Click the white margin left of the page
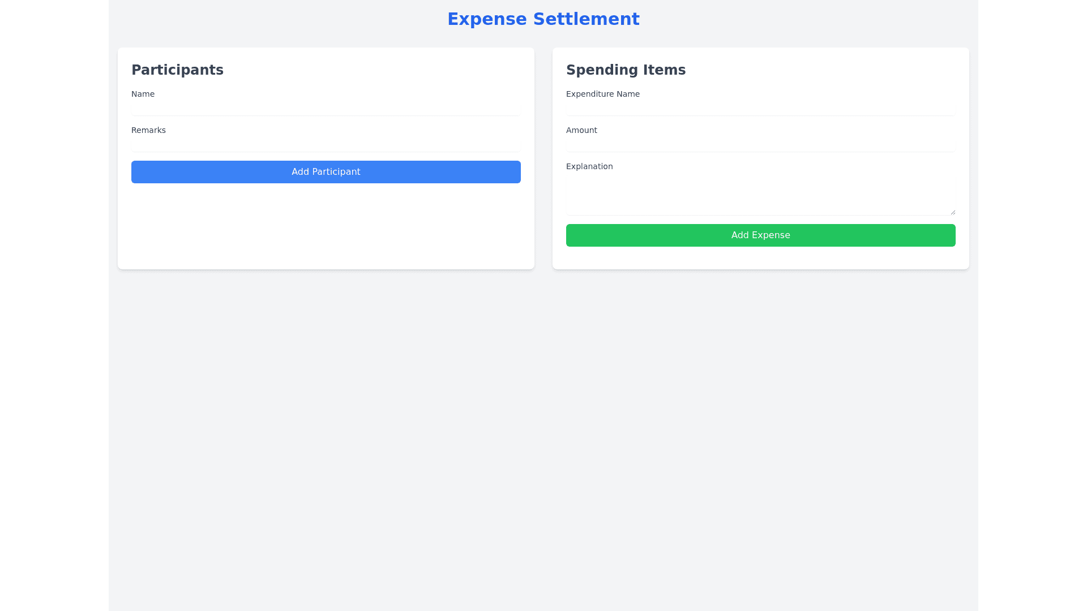Screen dimensions: 1087x611 [54, 305]
